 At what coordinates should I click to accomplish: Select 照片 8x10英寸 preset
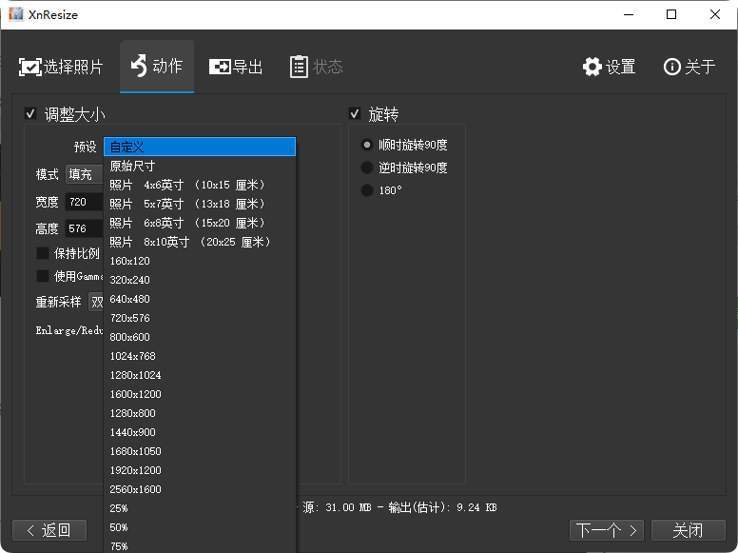coord(200,242)
